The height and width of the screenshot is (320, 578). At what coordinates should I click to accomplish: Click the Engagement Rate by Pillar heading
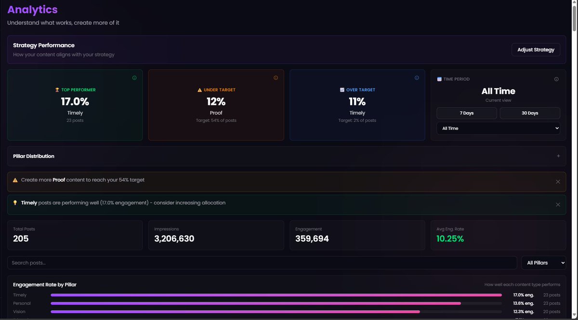(x=45, y=284)
